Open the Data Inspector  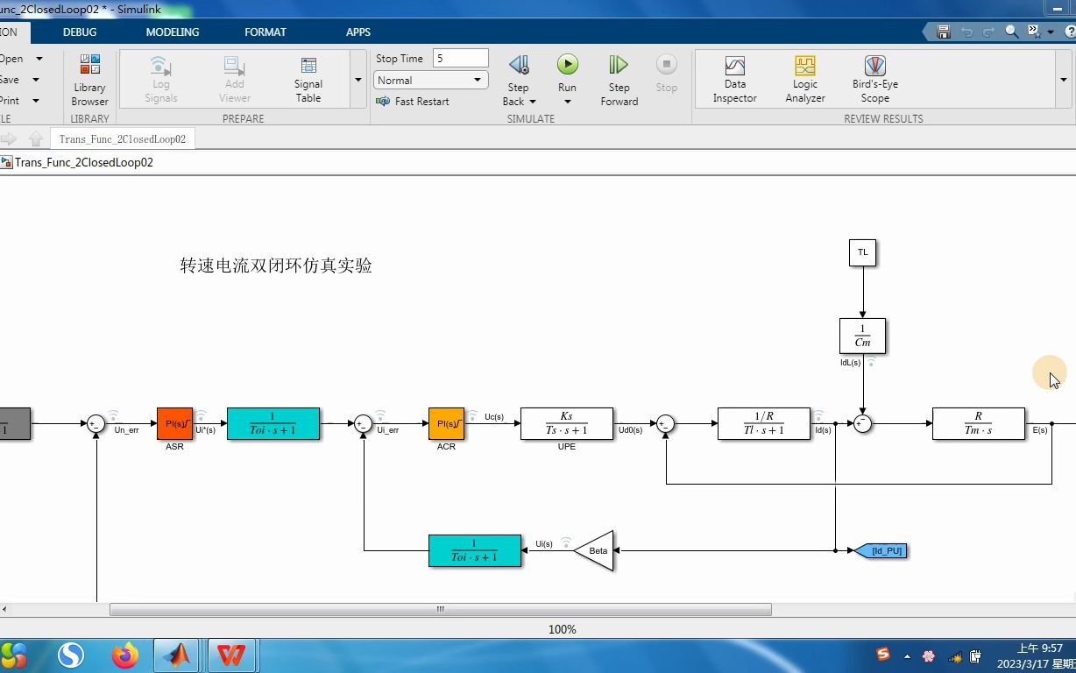click(x=734, y=80)
